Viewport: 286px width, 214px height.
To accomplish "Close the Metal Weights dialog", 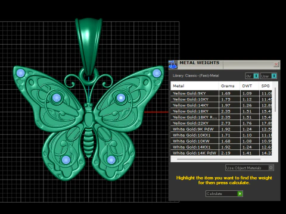I will tap(276, 64).
